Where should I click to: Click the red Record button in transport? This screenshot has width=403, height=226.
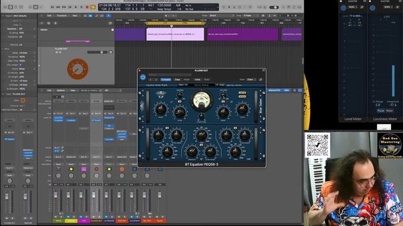(87, 7)
